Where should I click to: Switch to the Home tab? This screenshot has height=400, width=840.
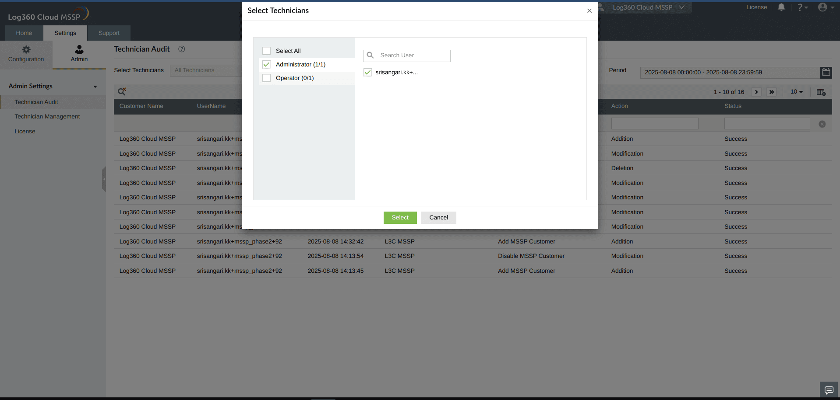point(24,33)
